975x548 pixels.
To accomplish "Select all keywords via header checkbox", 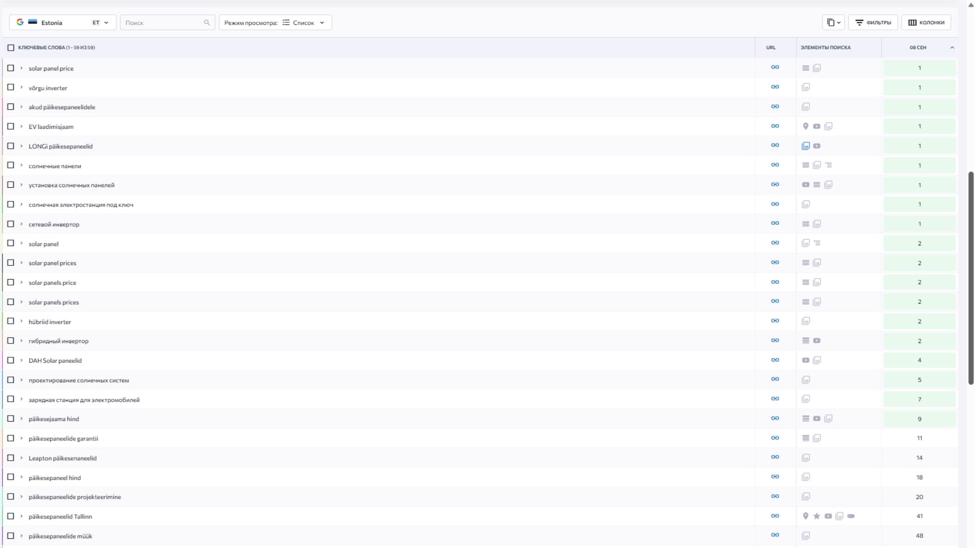I will point(11,48).
